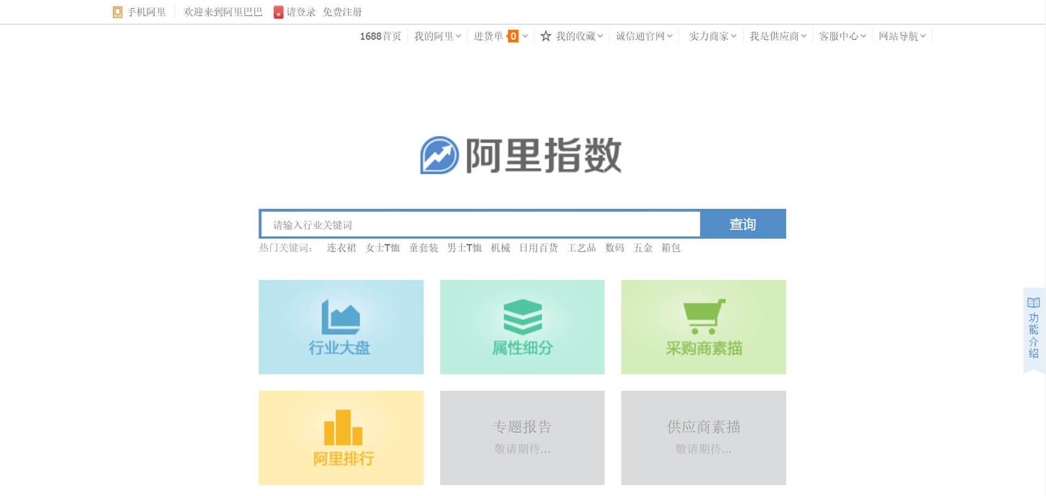Click the 手机阿里 phone icon

pos(117,12)
